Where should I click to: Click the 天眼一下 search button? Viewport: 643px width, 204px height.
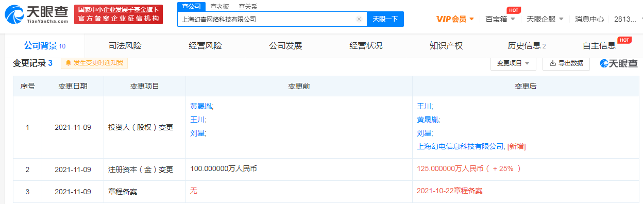[x=385, y=19]
